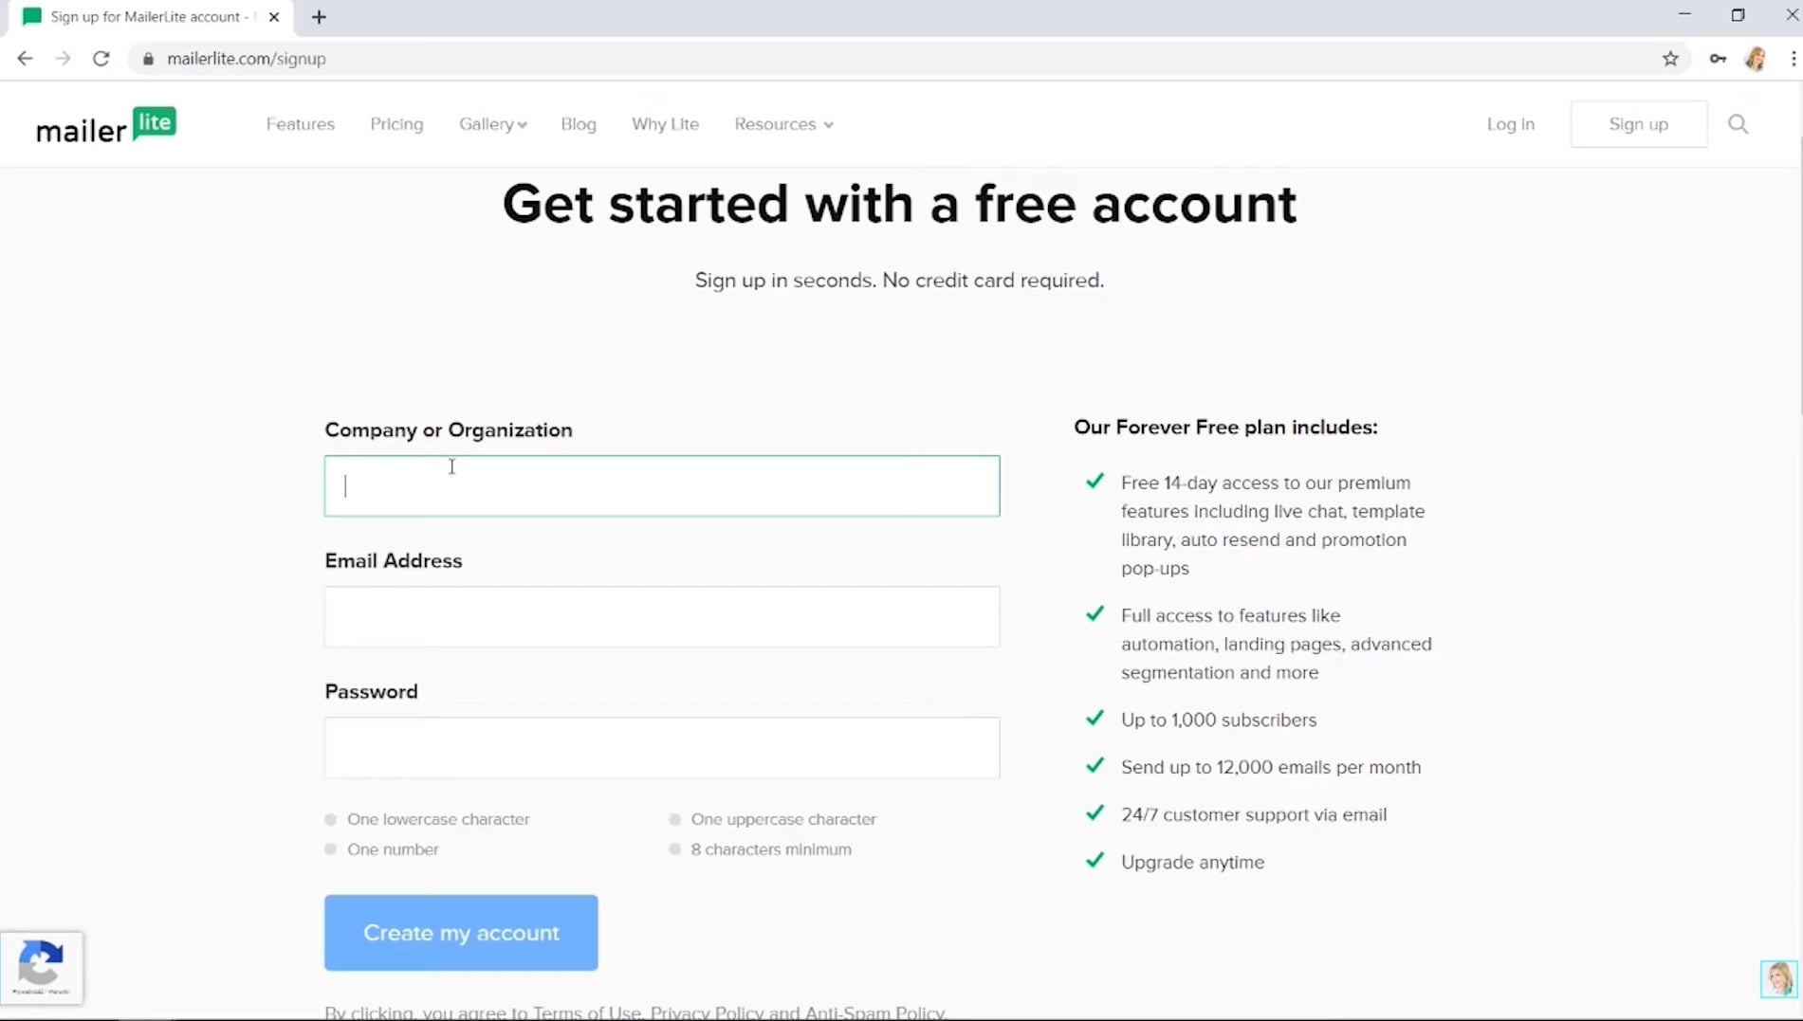
Task: Expand the Resources dropdown menu
Action: (x=783, y=124)
